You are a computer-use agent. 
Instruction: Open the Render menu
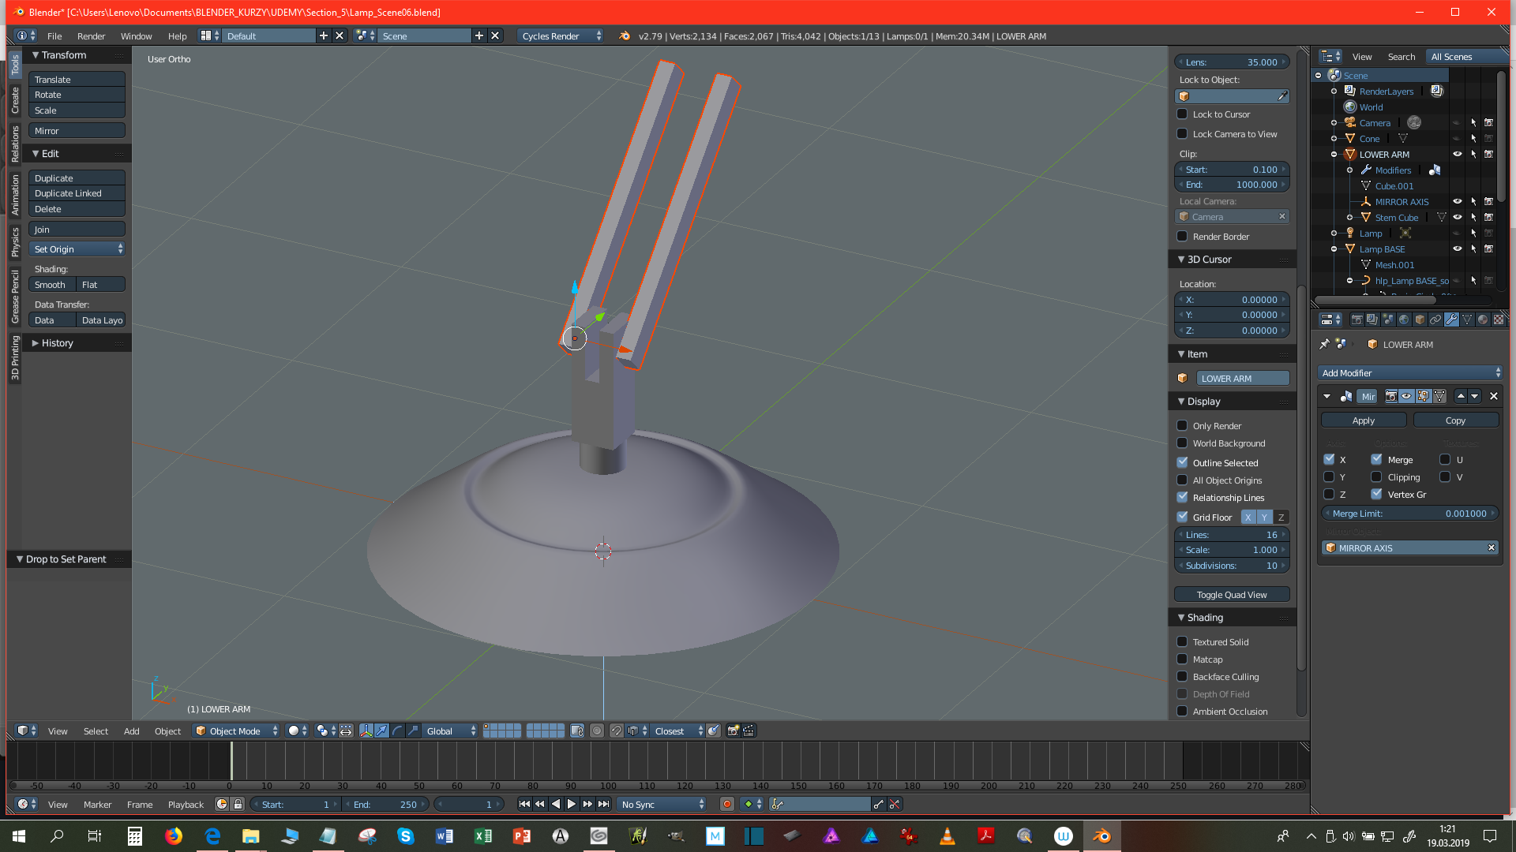[x=91, y=36]
